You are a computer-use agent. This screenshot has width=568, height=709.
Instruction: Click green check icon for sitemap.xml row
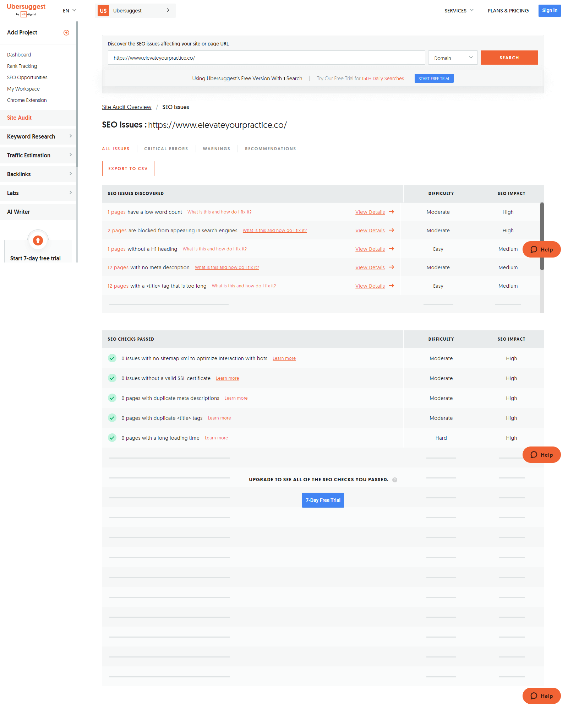click(x=112, y=358)
